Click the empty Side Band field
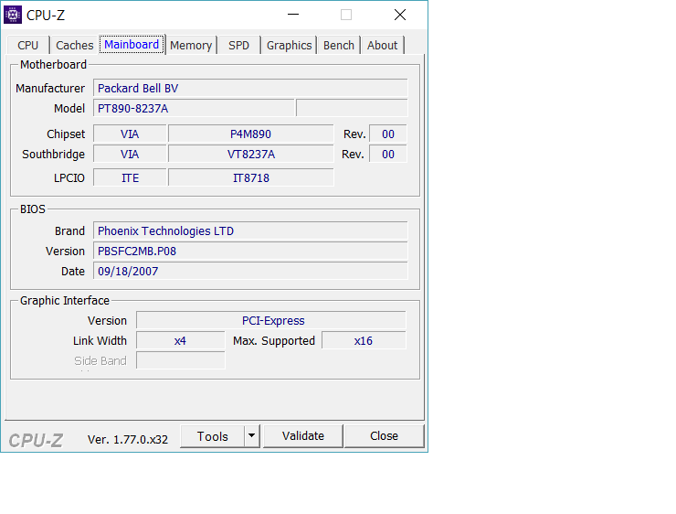676x514 pixels. pos(181,360)
